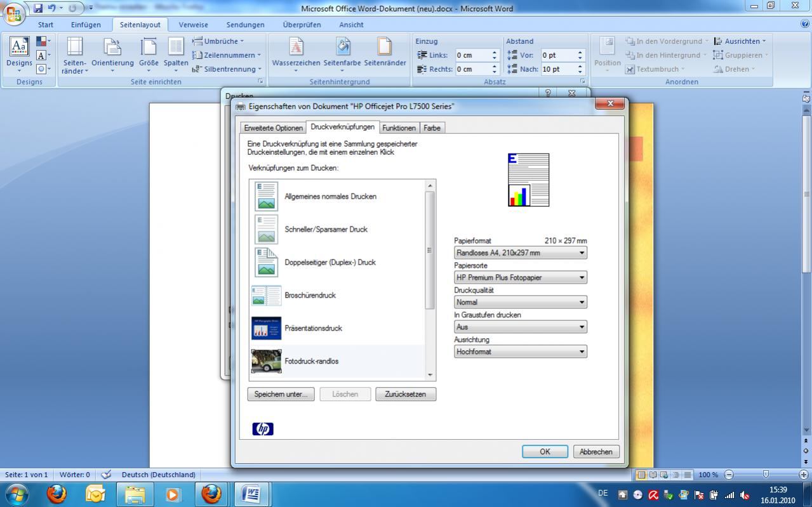Select Schneller/Sparsamer Druck shortcut icon

(x=266, y=229)
